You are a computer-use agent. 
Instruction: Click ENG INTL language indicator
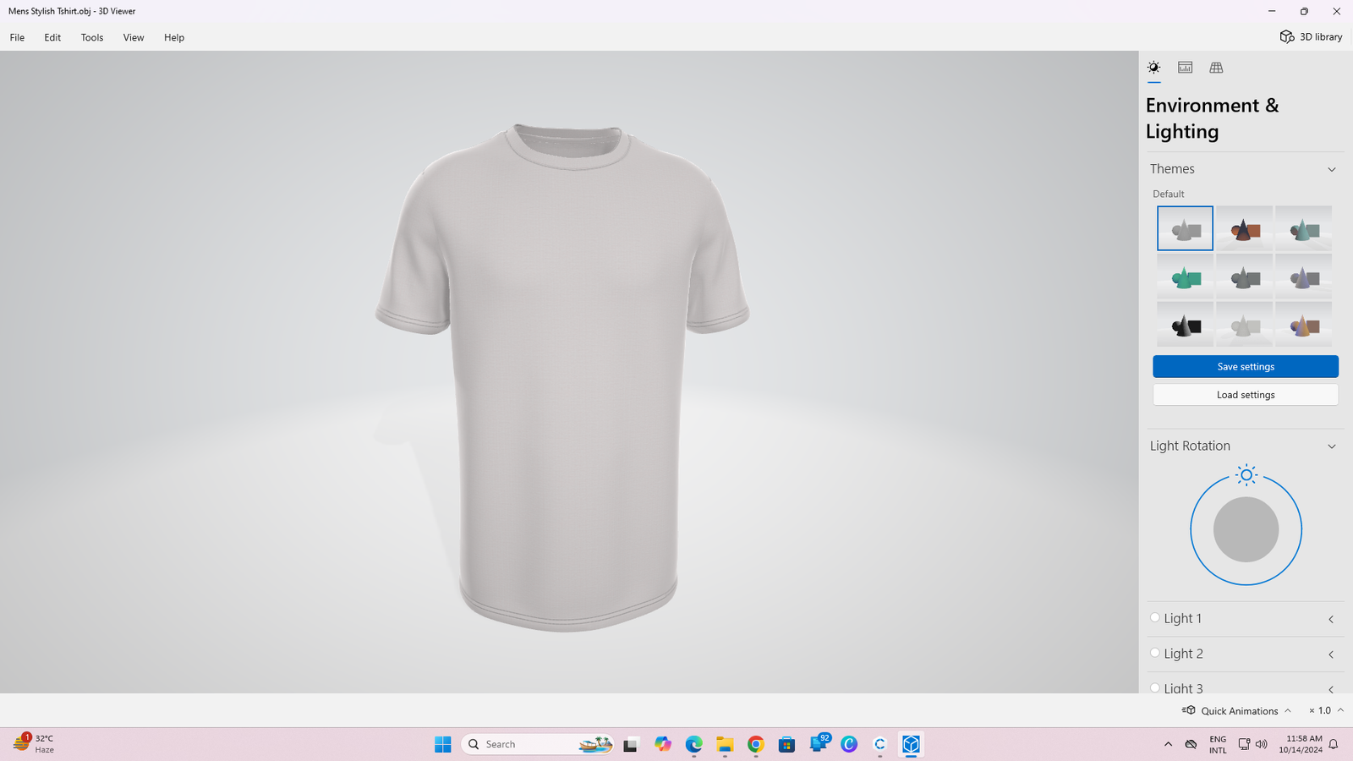coord(1218,744)
